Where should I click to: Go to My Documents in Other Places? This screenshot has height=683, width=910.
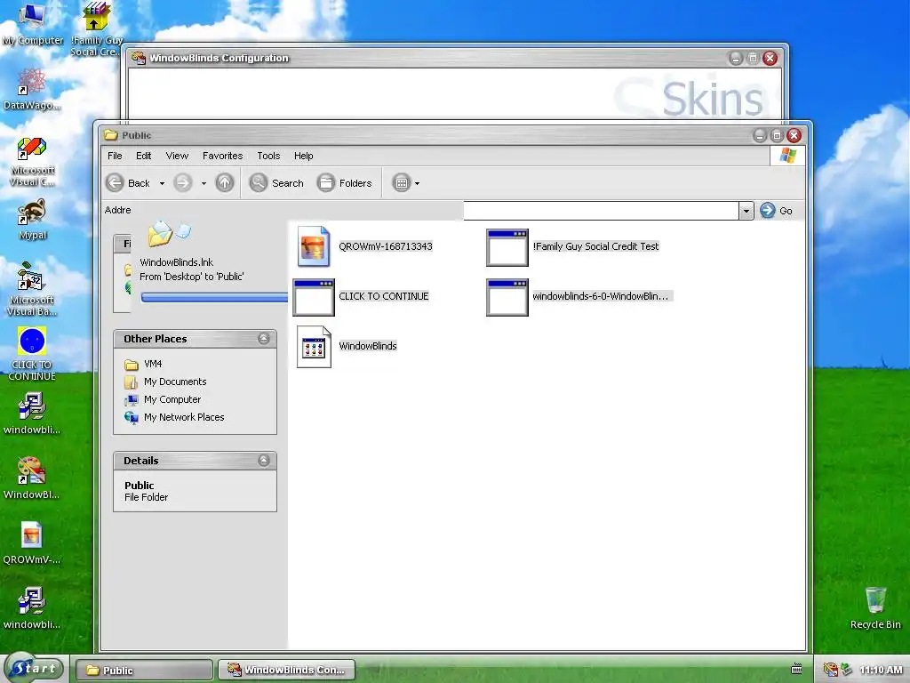pyautogui.click(x=166, y=382)
